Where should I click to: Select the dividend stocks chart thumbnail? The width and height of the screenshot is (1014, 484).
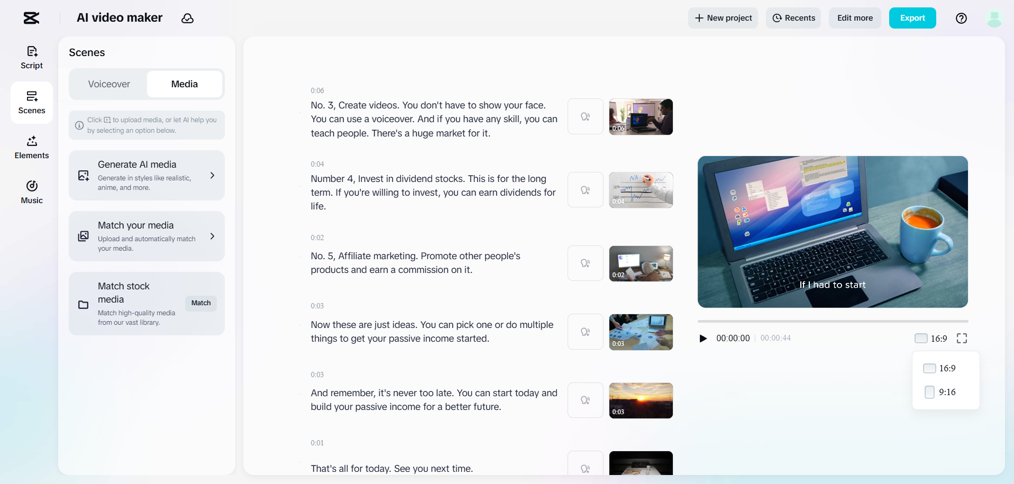coord(641,190)
